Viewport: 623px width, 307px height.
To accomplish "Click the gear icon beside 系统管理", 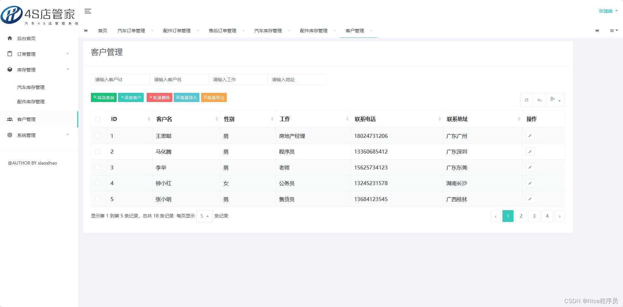I will pos(10,135).
